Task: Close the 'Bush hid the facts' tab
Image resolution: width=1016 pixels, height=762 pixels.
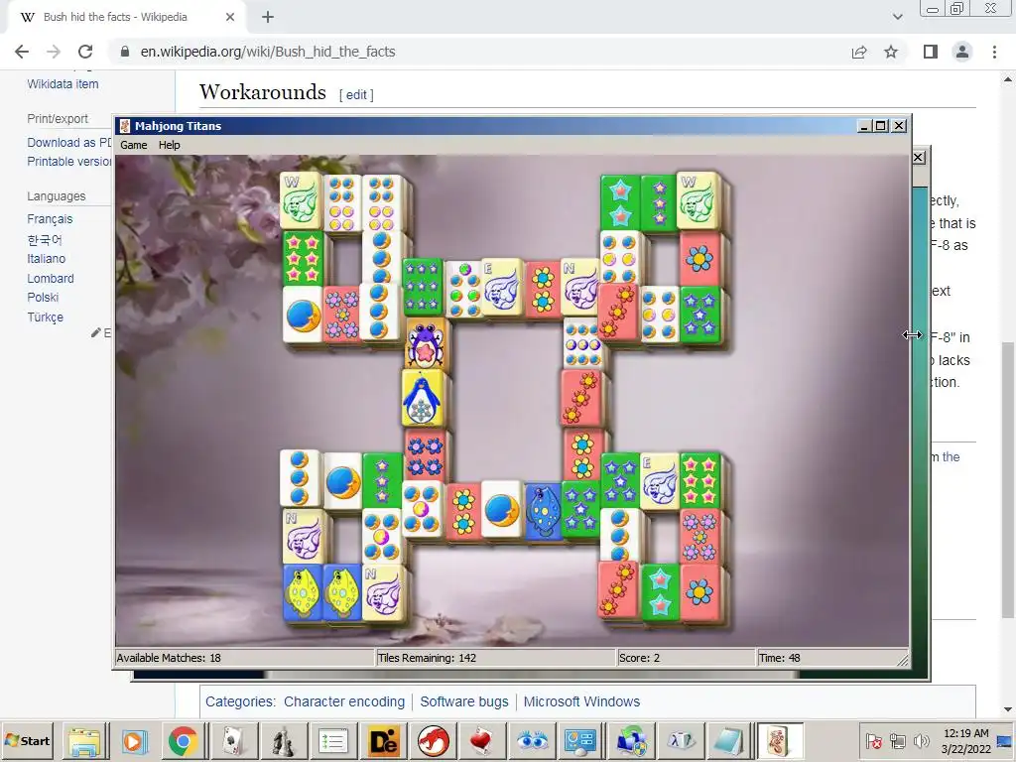Action: point(230,17)
